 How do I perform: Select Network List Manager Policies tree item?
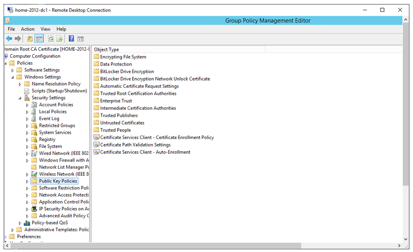point(64,167)
